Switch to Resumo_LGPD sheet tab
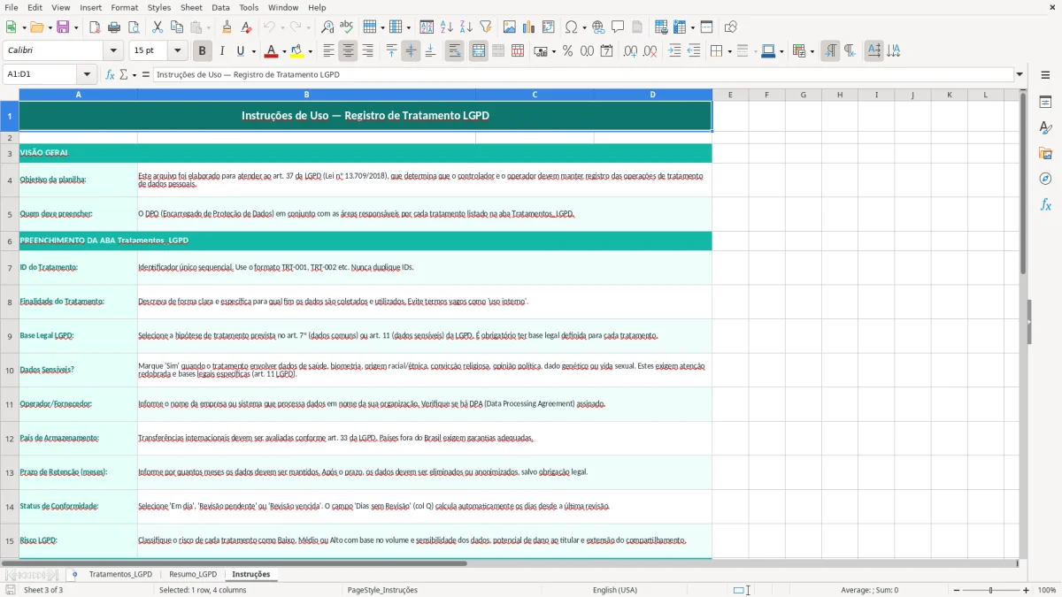This screenshot has width=1062, height=597. pos(193,574)
